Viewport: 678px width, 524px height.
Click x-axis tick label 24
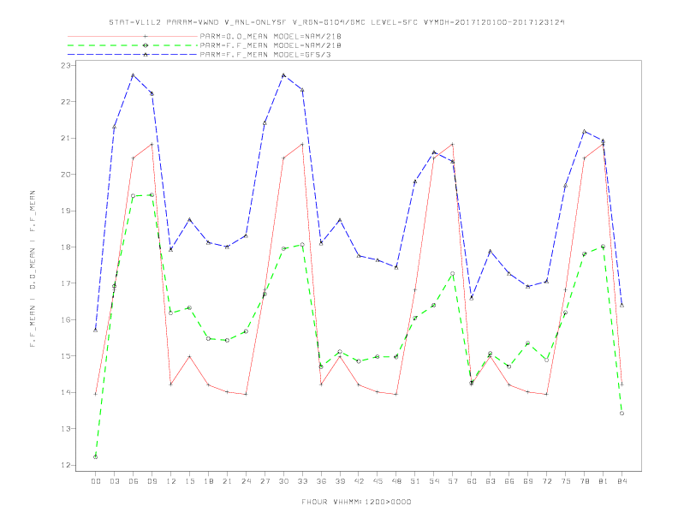click(246, 481)
